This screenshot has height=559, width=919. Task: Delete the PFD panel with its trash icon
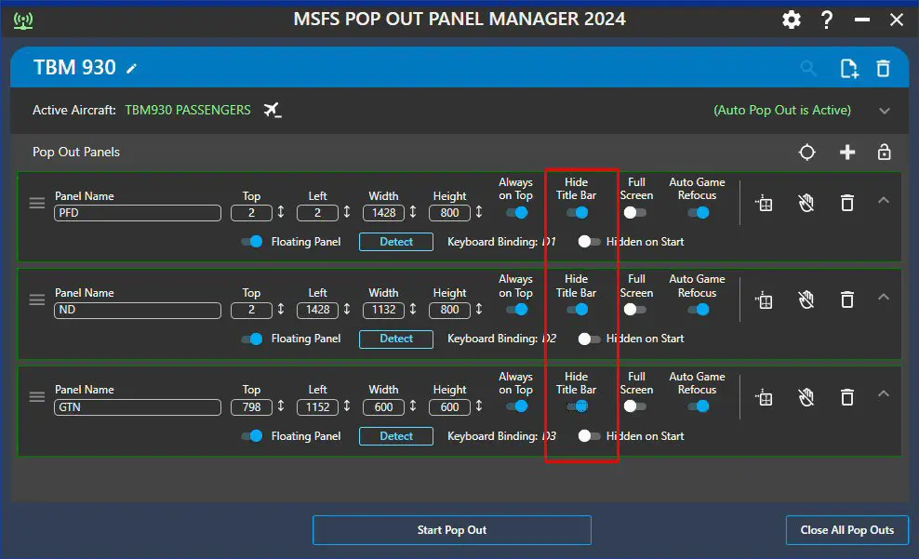point(846,204)
